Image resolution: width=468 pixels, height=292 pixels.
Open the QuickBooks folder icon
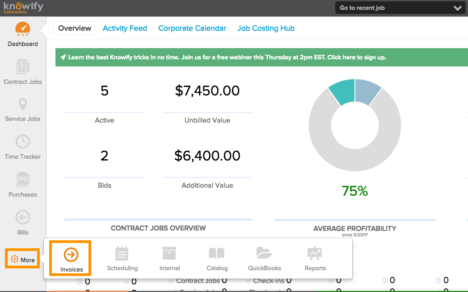pos(264,253)
